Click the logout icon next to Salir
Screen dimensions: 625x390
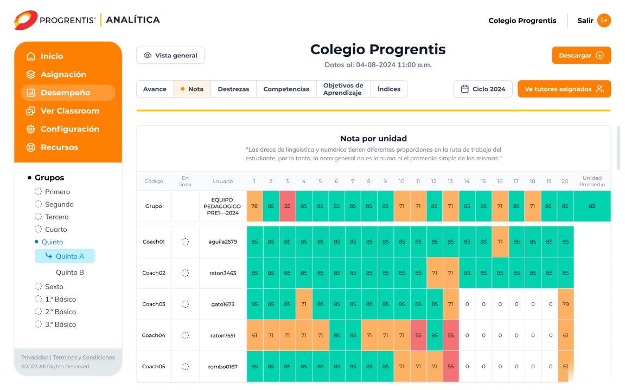604,20
